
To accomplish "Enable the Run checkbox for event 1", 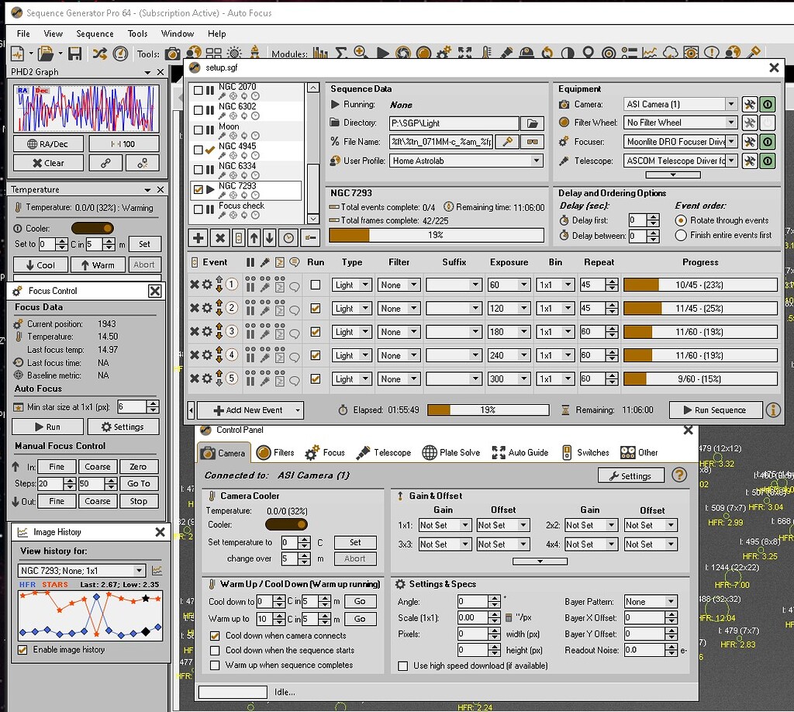I will (316, 285).
